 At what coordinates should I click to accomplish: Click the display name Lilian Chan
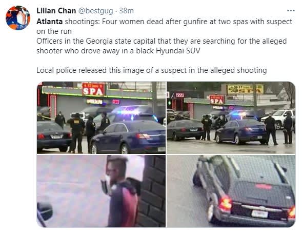tap(56, 11)
